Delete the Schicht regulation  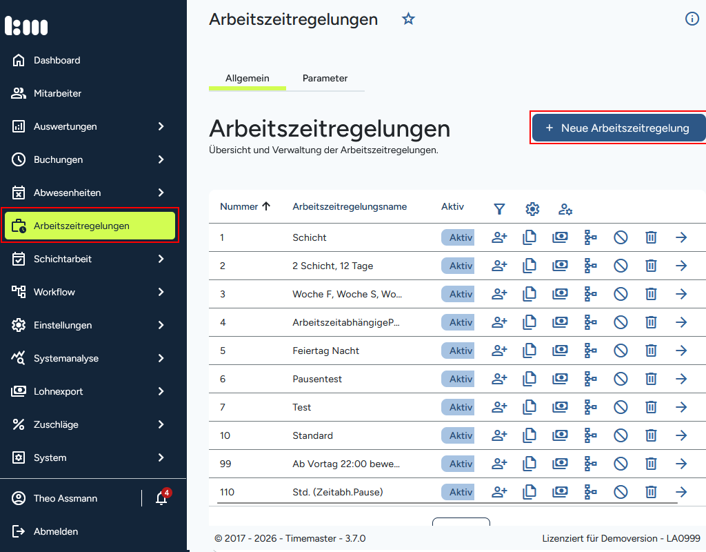click(x=651, y=237)
